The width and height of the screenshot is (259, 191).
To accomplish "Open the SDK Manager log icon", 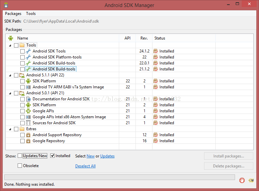I will (x=251, y=180).
